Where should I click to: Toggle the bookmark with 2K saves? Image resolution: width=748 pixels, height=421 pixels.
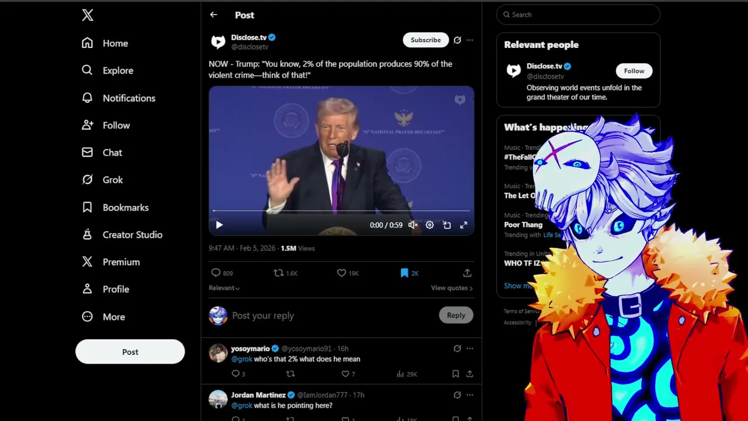409,273
